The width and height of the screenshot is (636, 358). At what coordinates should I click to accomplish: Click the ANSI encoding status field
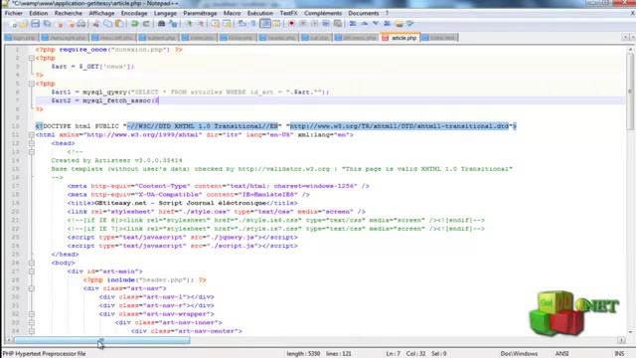click(561, 354)
